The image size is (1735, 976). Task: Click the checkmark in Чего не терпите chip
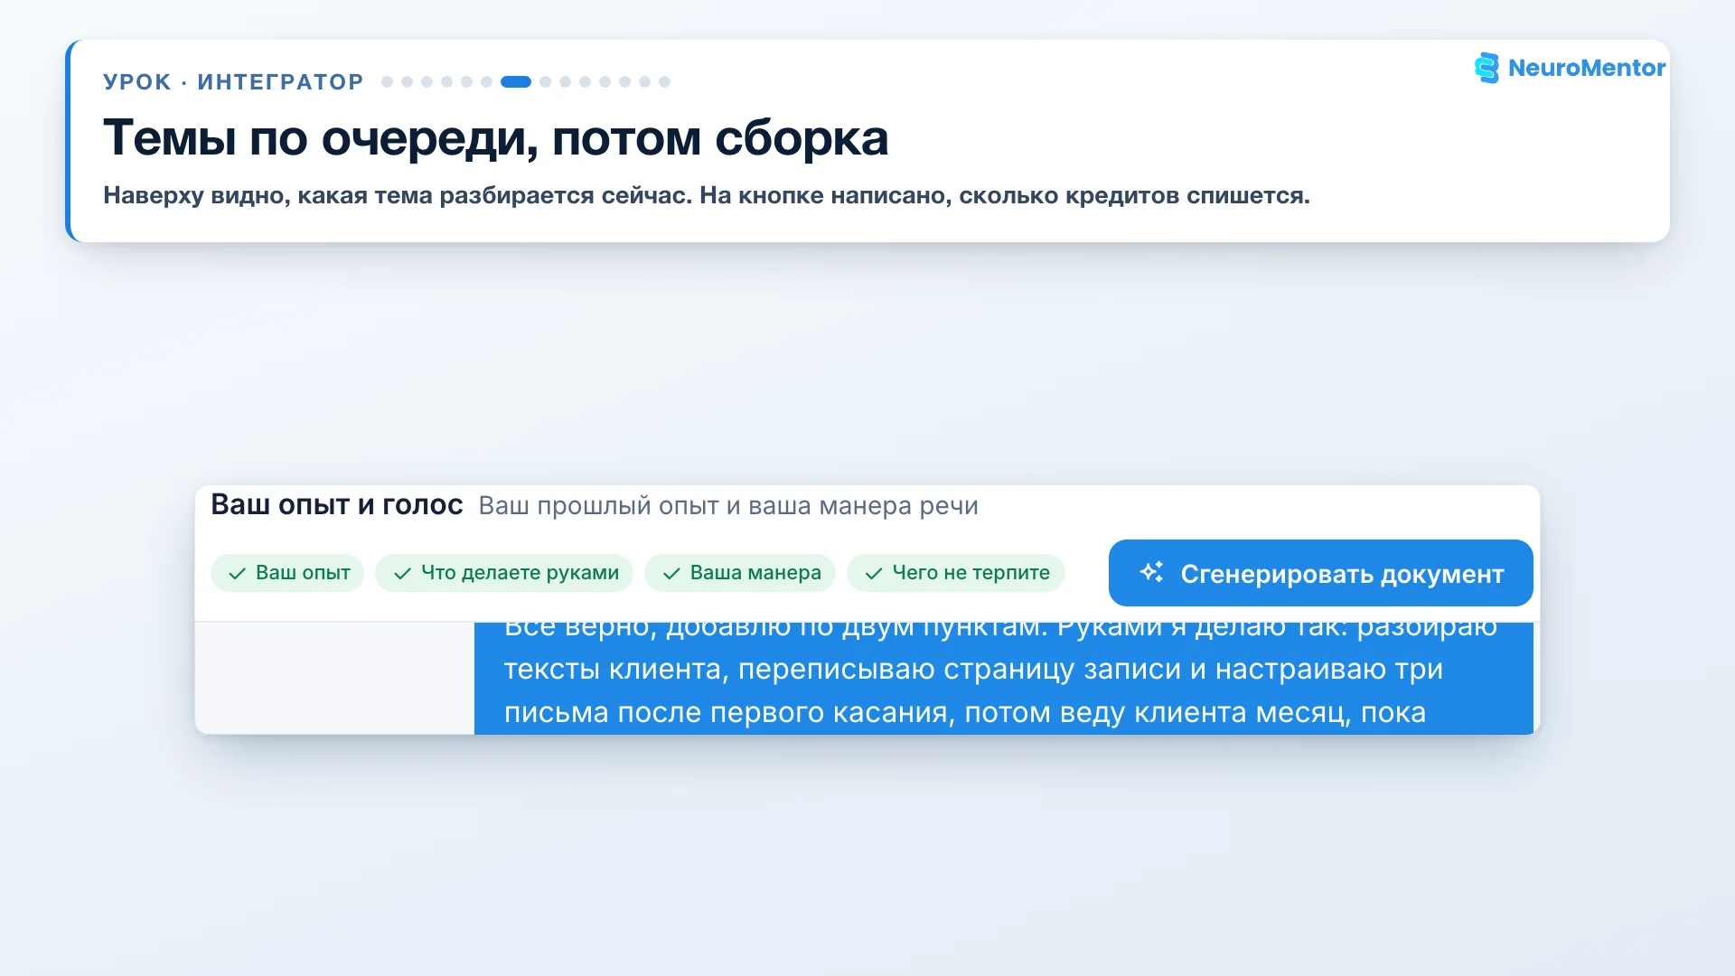874,574
